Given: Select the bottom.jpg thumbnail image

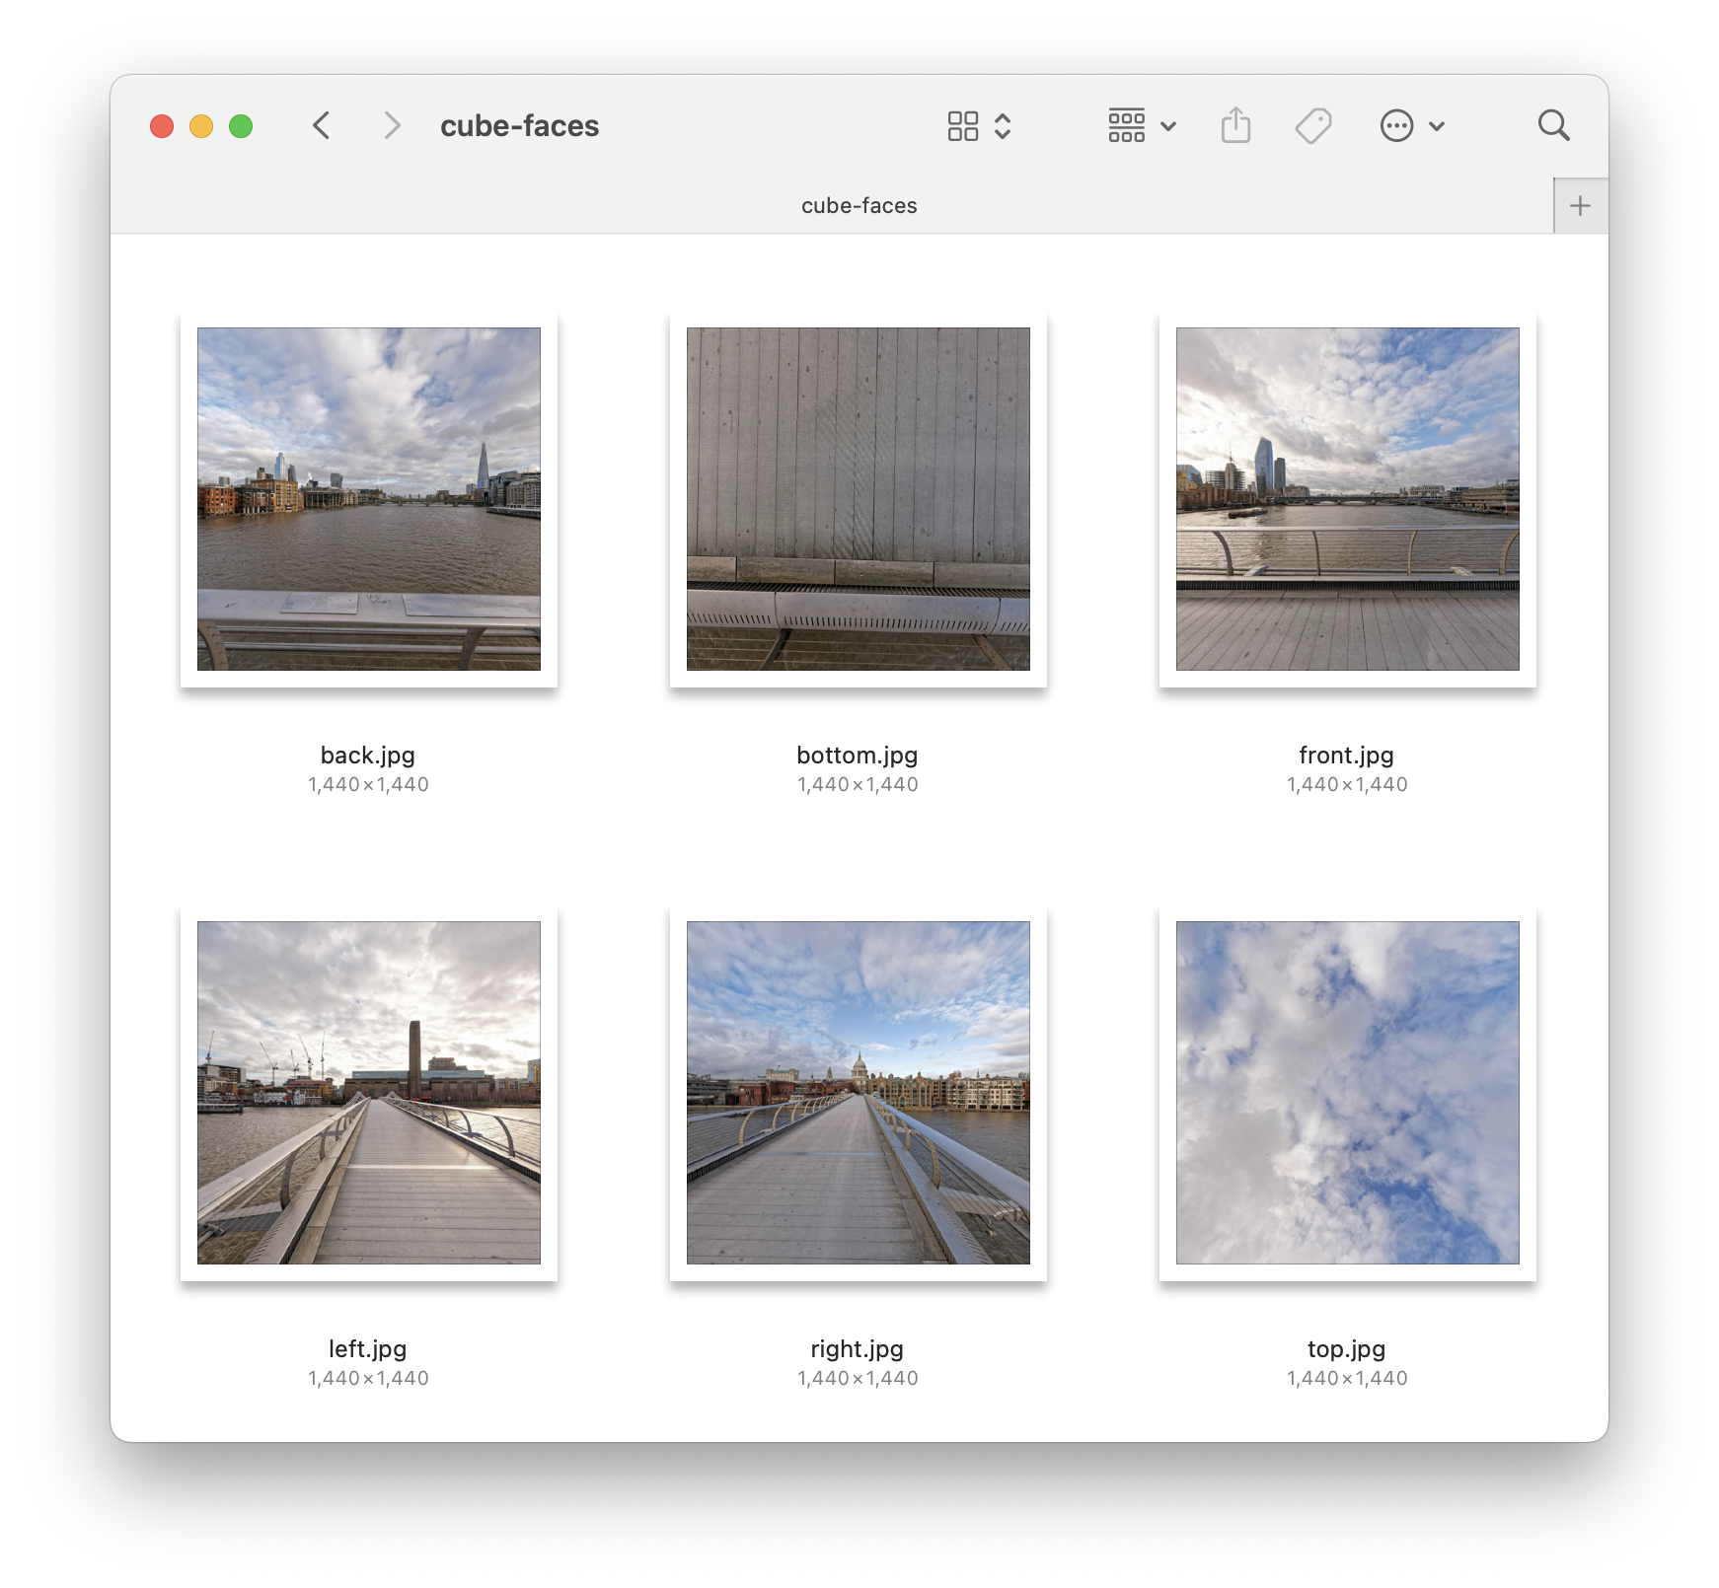Looking at the screenshot, I should click(x=859, y=499).
